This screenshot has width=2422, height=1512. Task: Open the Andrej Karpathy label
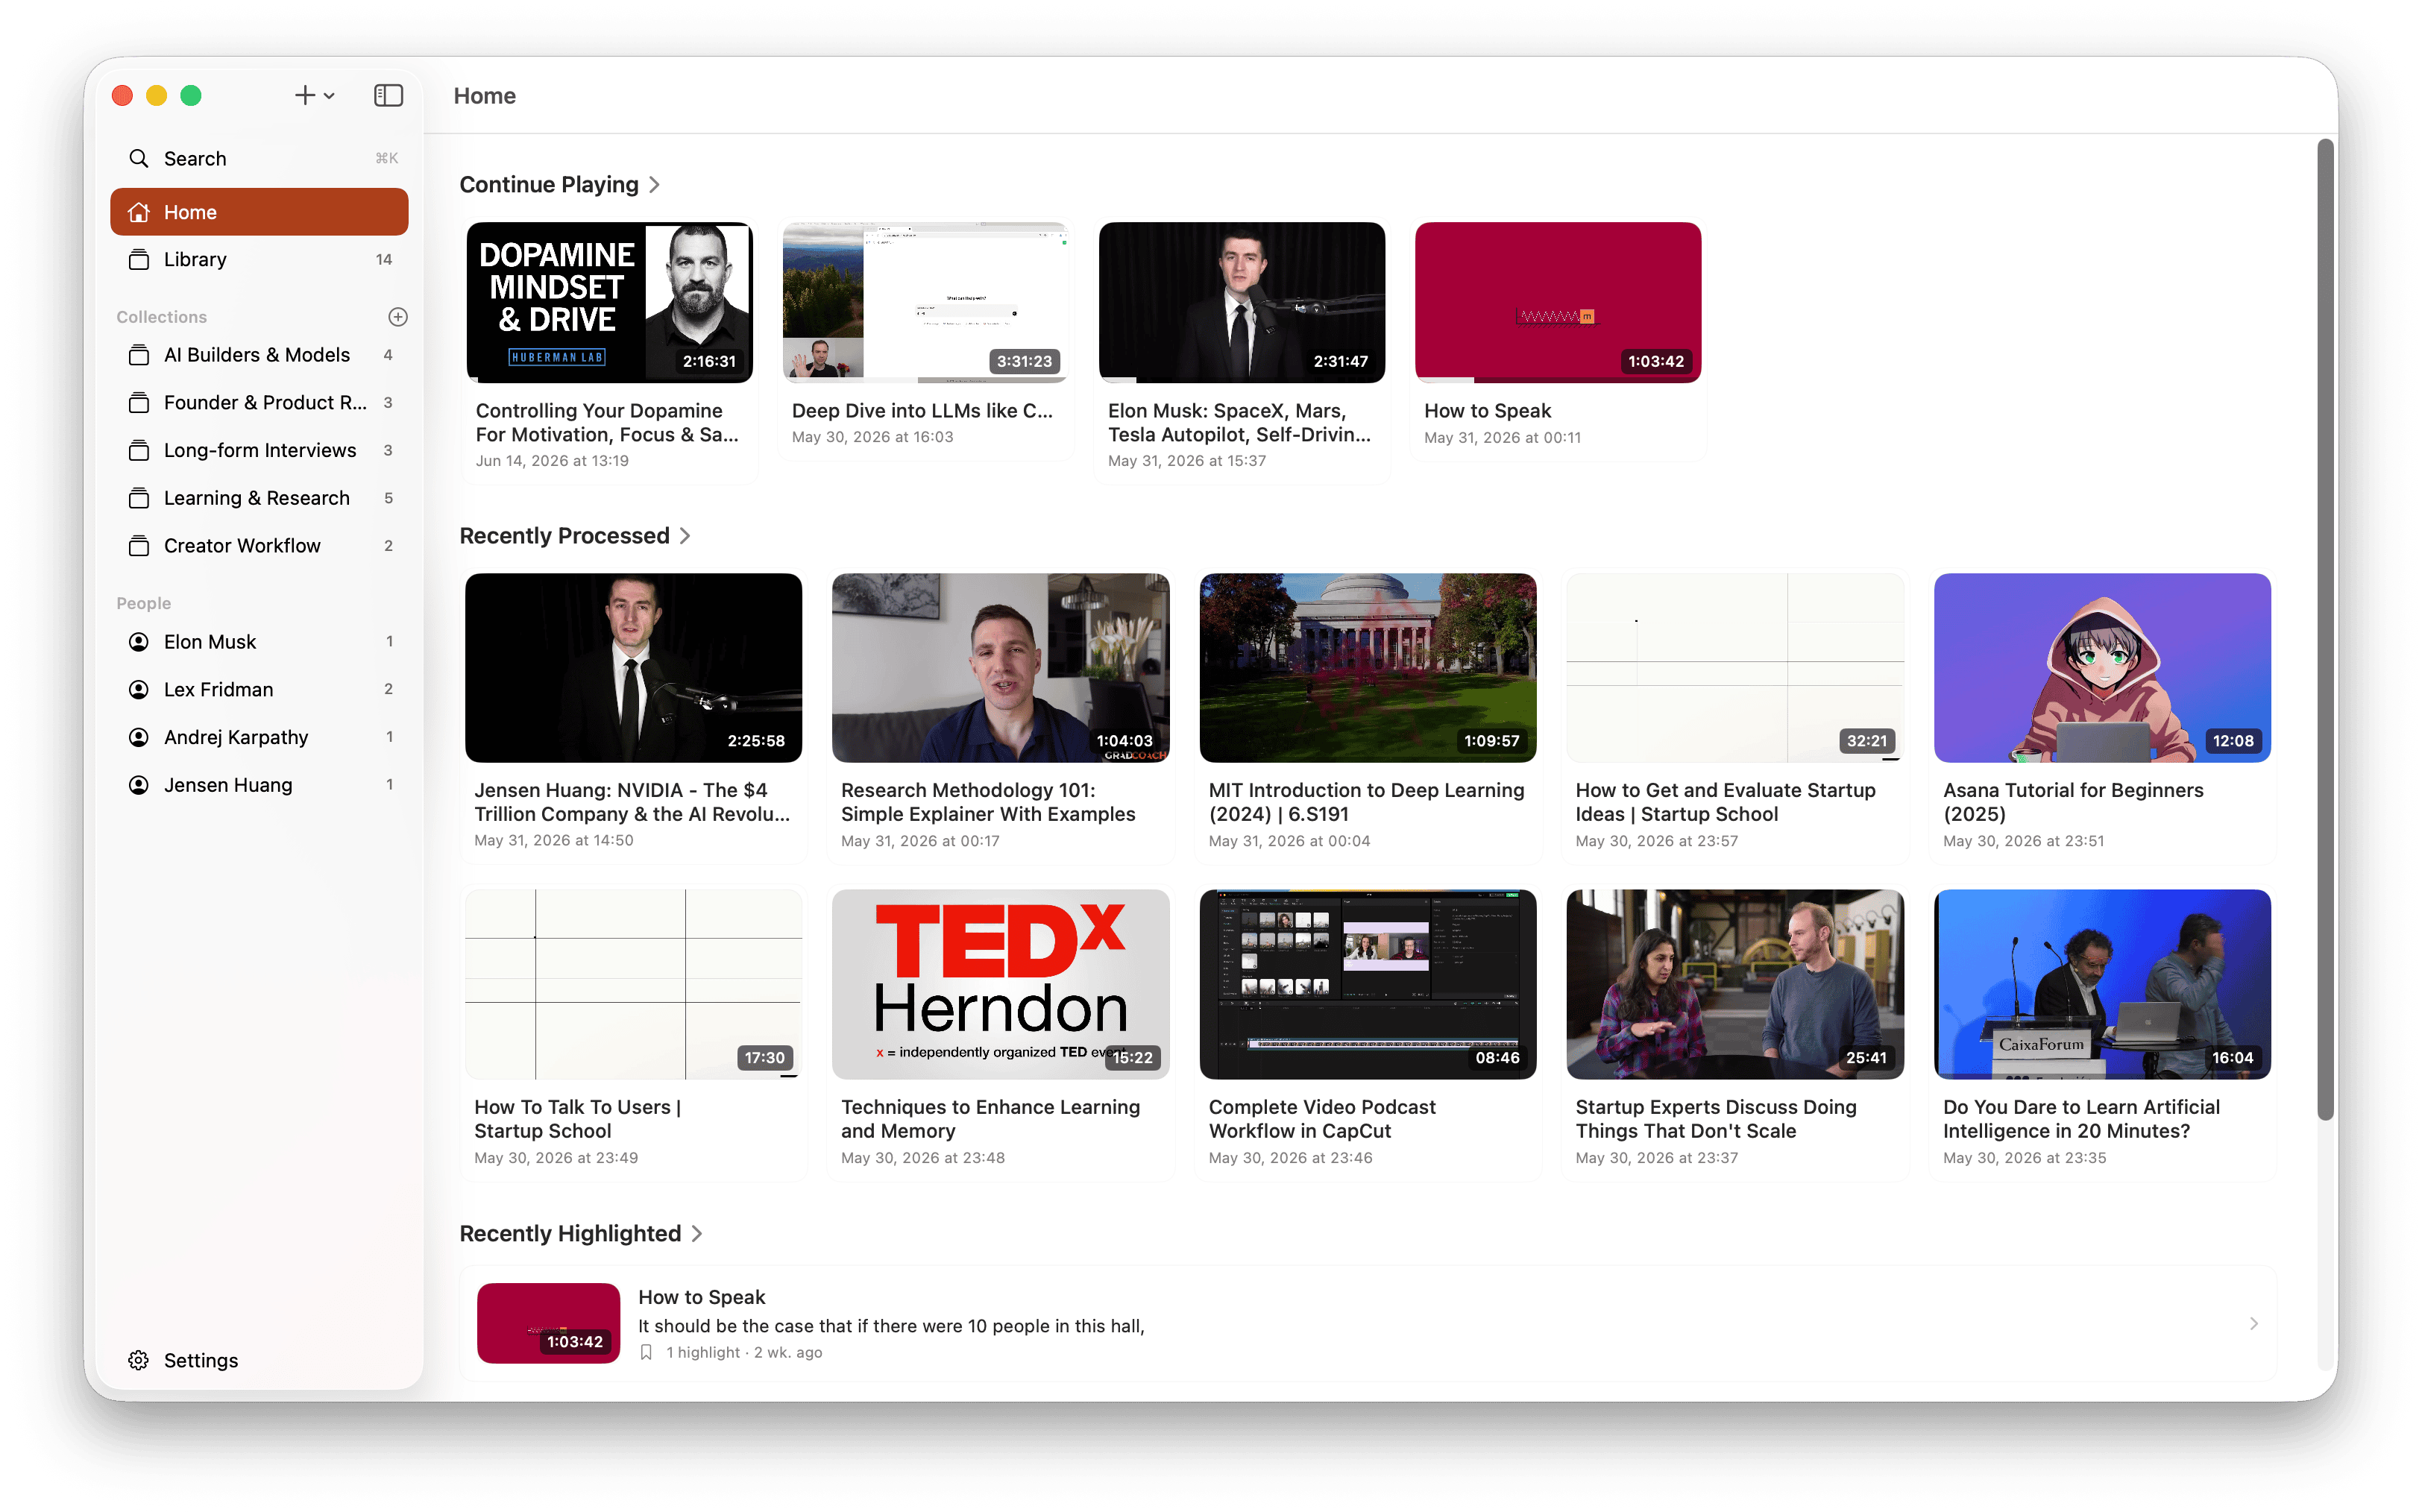pos(236,737)
